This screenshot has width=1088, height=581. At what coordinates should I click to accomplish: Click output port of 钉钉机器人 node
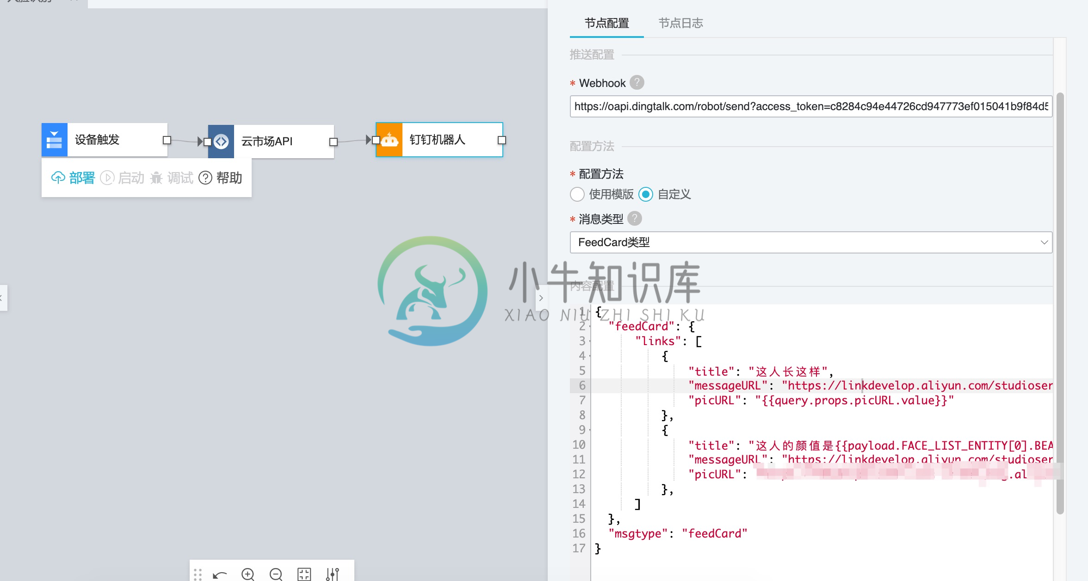pyautogui.click(x=502, y=140)
